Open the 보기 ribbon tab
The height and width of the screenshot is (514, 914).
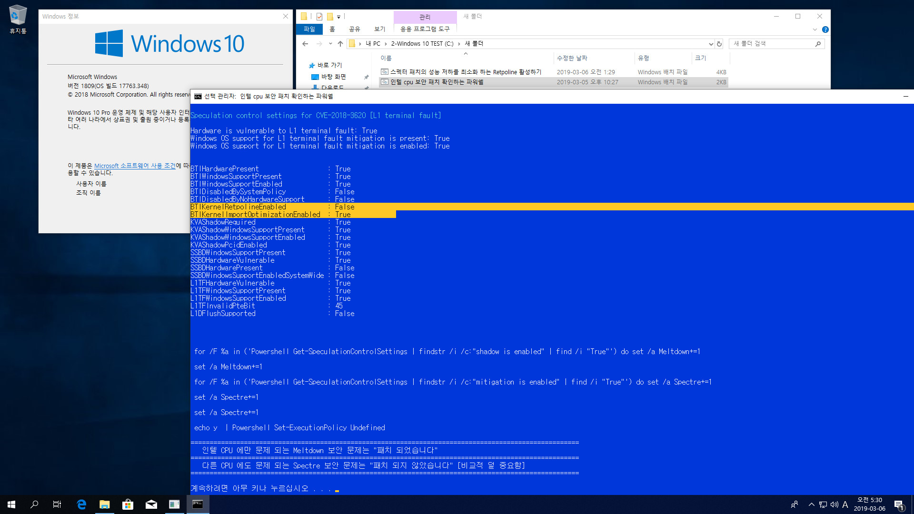pos(379,29)
